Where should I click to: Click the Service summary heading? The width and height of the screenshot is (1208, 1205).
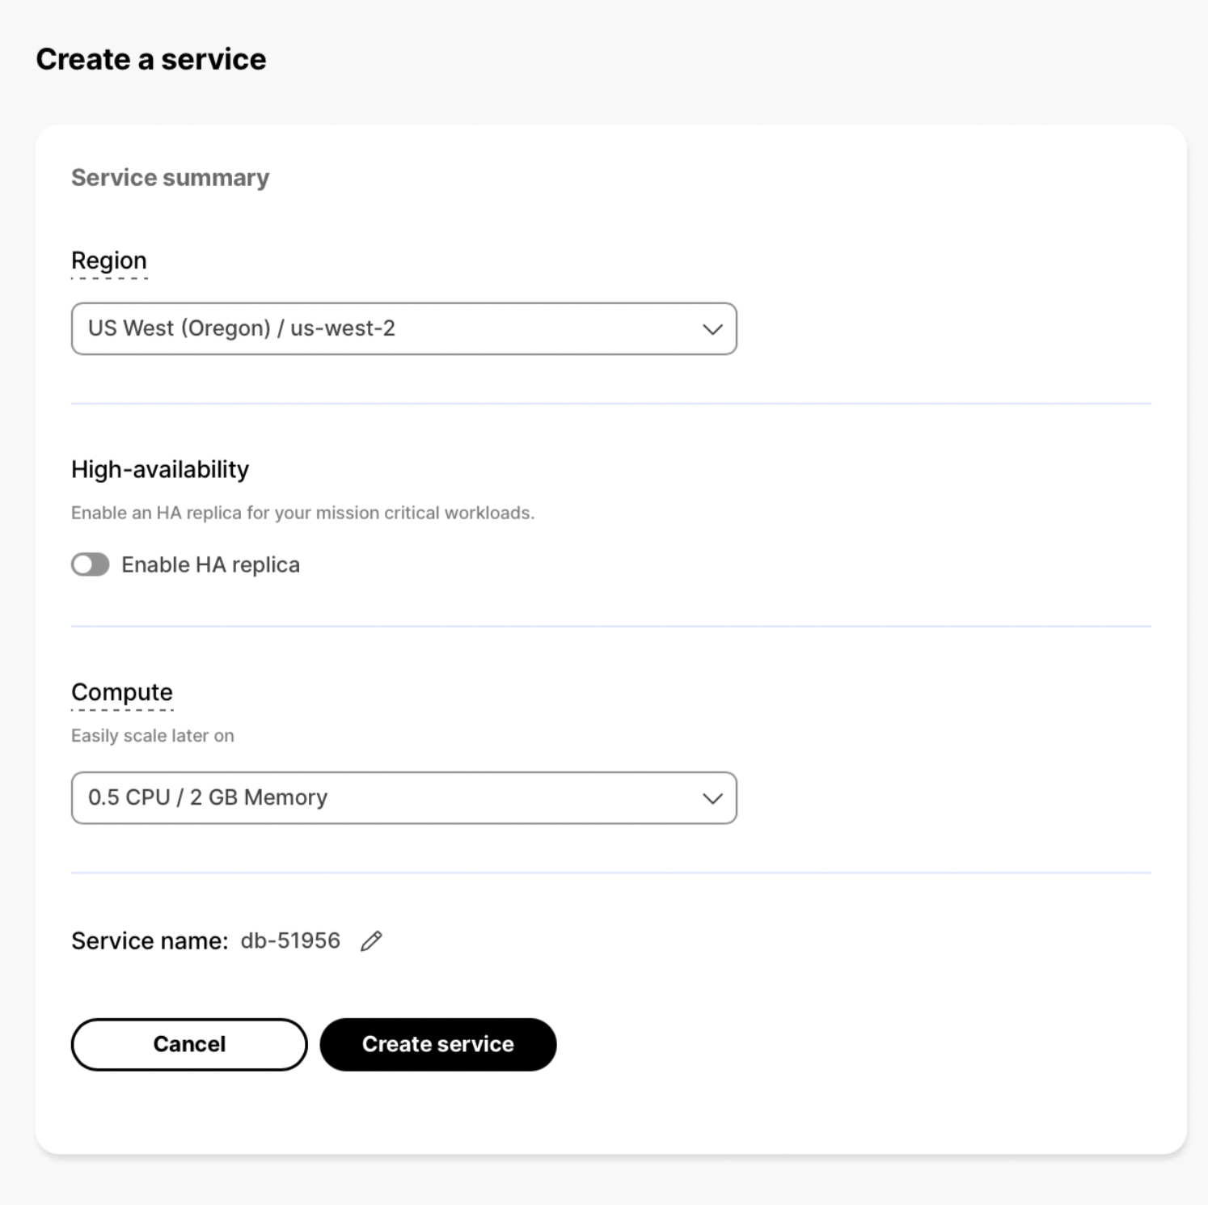click(x=170, y=178)
